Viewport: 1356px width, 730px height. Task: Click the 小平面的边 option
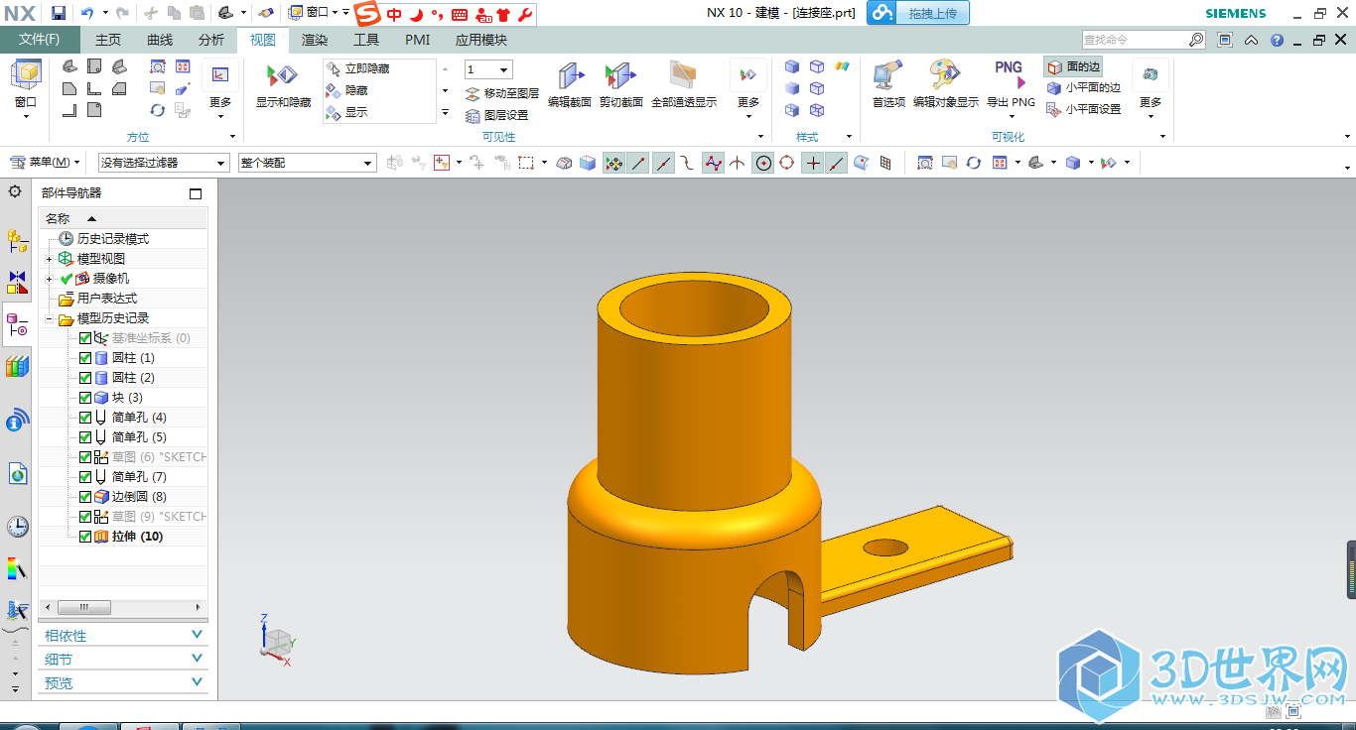(1083, 87)
